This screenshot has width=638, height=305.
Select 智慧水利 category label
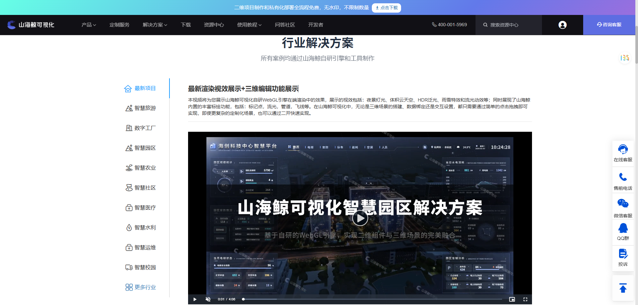point(145,228)
